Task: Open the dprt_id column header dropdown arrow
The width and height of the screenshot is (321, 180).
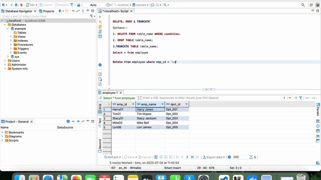Action: (187, 104)
